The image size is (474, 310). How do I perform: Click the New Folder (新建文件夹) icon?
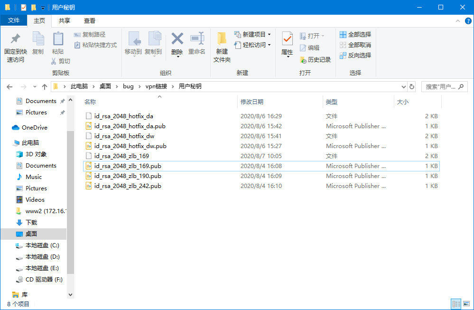(x=222, y=39)
